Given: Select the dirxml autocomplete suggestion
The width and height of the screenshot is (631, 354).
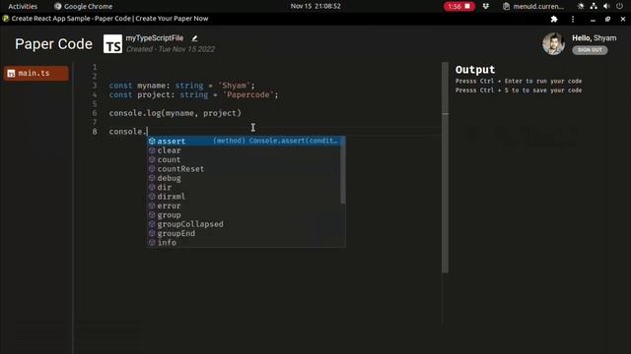Looking at the screenshot, I should click(244, 197).
